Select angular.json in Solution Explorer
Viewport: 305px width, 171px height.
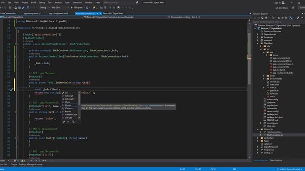(272, 105)
